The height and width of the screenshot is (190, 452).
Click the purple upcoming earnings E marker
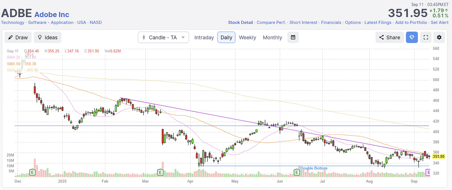(x=428, y=172)
